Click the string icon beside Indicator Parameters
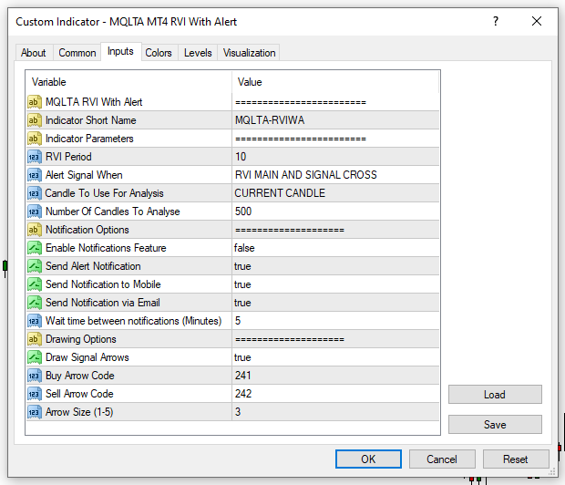 point(35,139)
